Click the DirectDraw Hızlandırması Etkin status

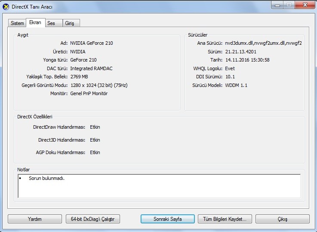95,127
